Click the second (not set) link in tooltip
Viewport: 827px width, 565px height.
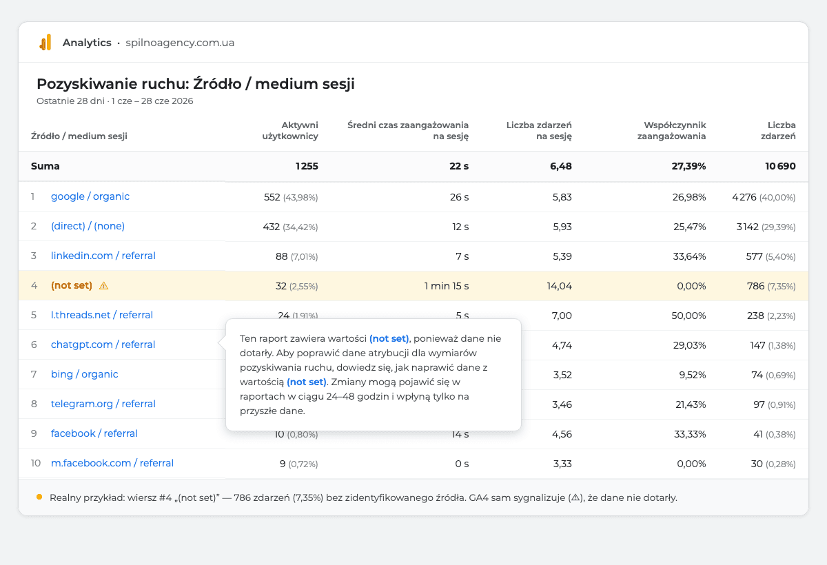[x=307, y=382]
